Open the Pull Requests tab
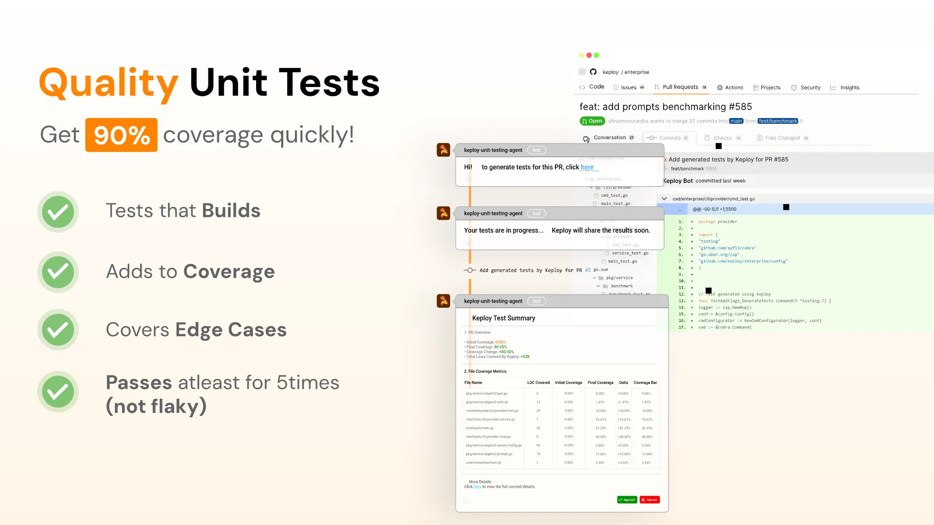The height and width of the screenshot is (525, 934). coord(681,87)
